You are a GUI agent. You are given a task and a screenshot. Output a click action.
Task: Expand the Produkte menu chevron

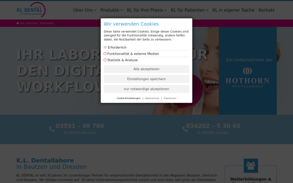click(122, 10)
